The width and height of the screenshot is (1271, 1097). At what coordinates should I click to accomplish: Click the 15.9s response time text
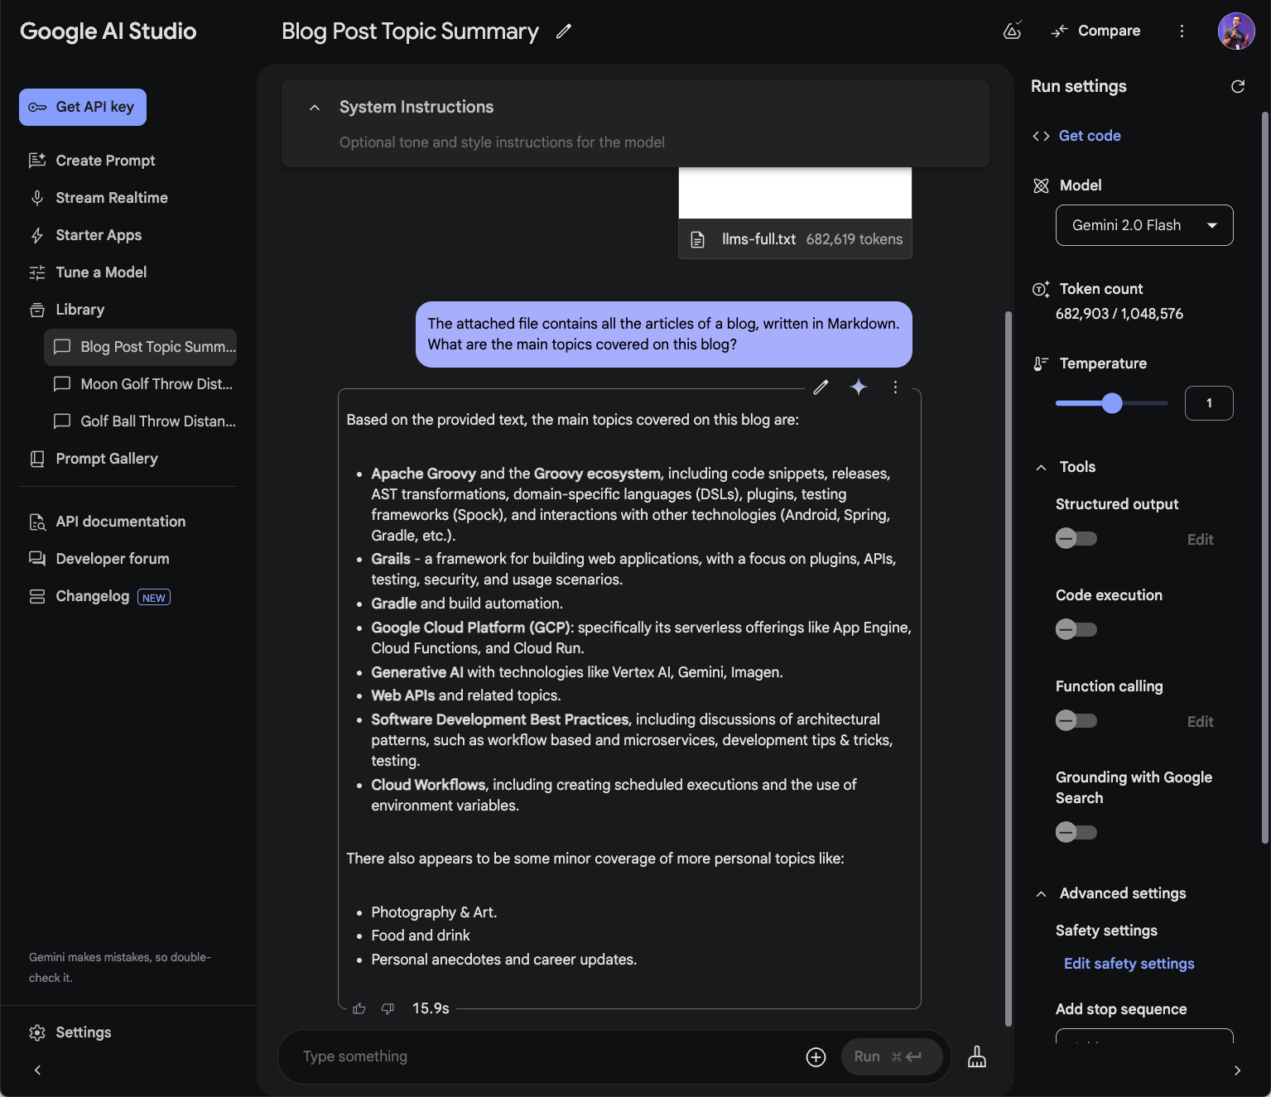coord(431,1008)
